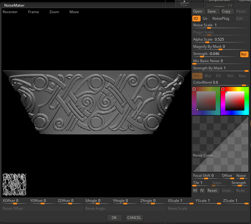Image resolution: width=251 pixels, height=224 pixels.
Task: Click the Frame preview control
Action: (x=34, y=12)
